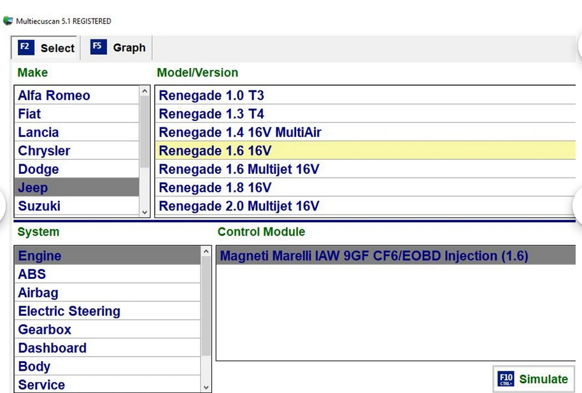Choose Dodge in Make list
The width and height of the screenshot is (582, 393).
pyautogui.click(x=77, y=169)
